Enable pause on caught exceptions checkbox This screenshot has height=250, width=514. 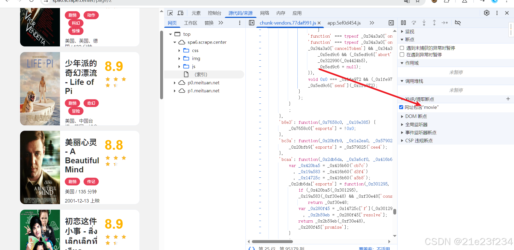[x=402, y=55]
